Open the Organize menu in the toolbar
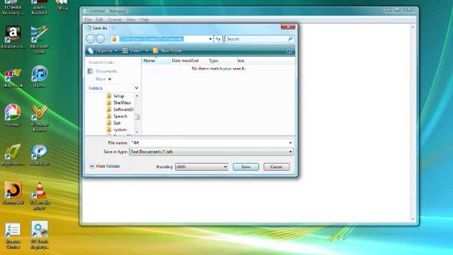Screen dimensions: 453x255 pyautogui.click(x=103, y=51)
